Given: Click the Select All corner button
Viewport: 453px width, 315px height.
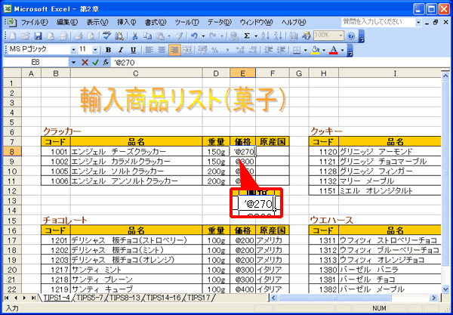Looking at the screenshot, I should click(12, 73).
